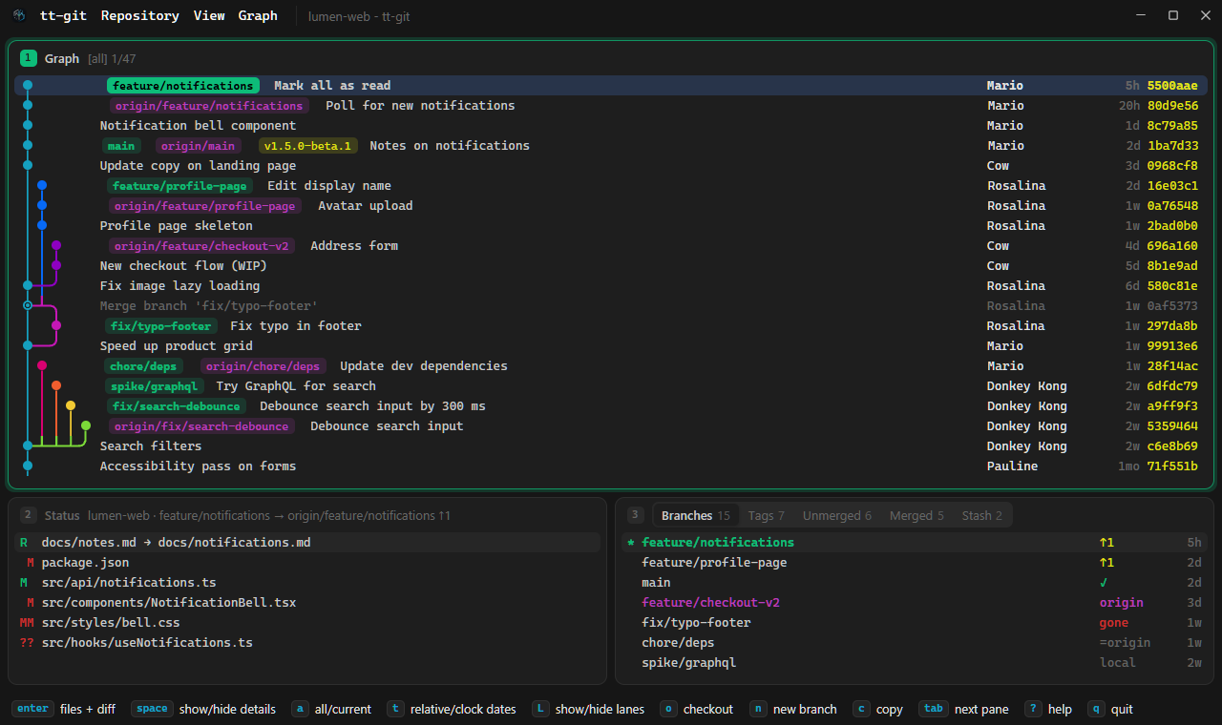Focus the Status pane via its number badge
Screen dimensions: 1222x725
click(28, 515)
